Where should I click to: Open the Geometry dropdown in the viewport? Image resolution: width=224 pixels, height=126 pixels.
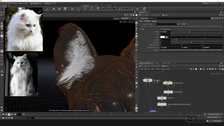pyautogui.click(x=125, y=18)
